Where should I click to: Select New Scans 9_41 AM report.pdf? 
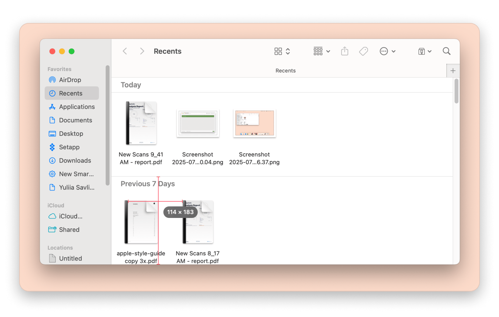point(141,123)
